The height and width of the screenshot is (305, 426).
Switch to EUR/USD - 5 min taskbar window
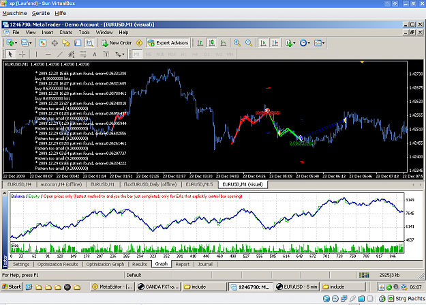[296, 287]
